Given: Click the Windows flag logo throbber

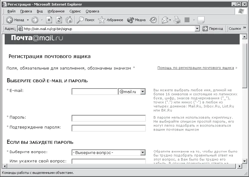Looking at the screenshot, I should pyautogui.click(x=241, y=11).
